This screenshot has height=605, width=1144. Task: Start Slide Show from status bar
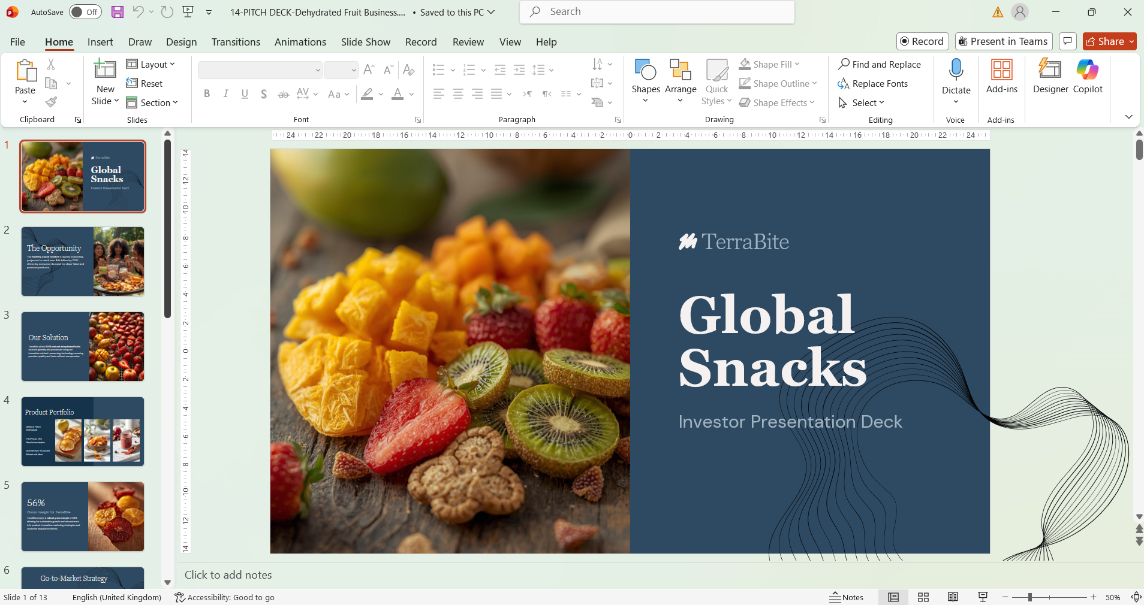pos(983,597)
